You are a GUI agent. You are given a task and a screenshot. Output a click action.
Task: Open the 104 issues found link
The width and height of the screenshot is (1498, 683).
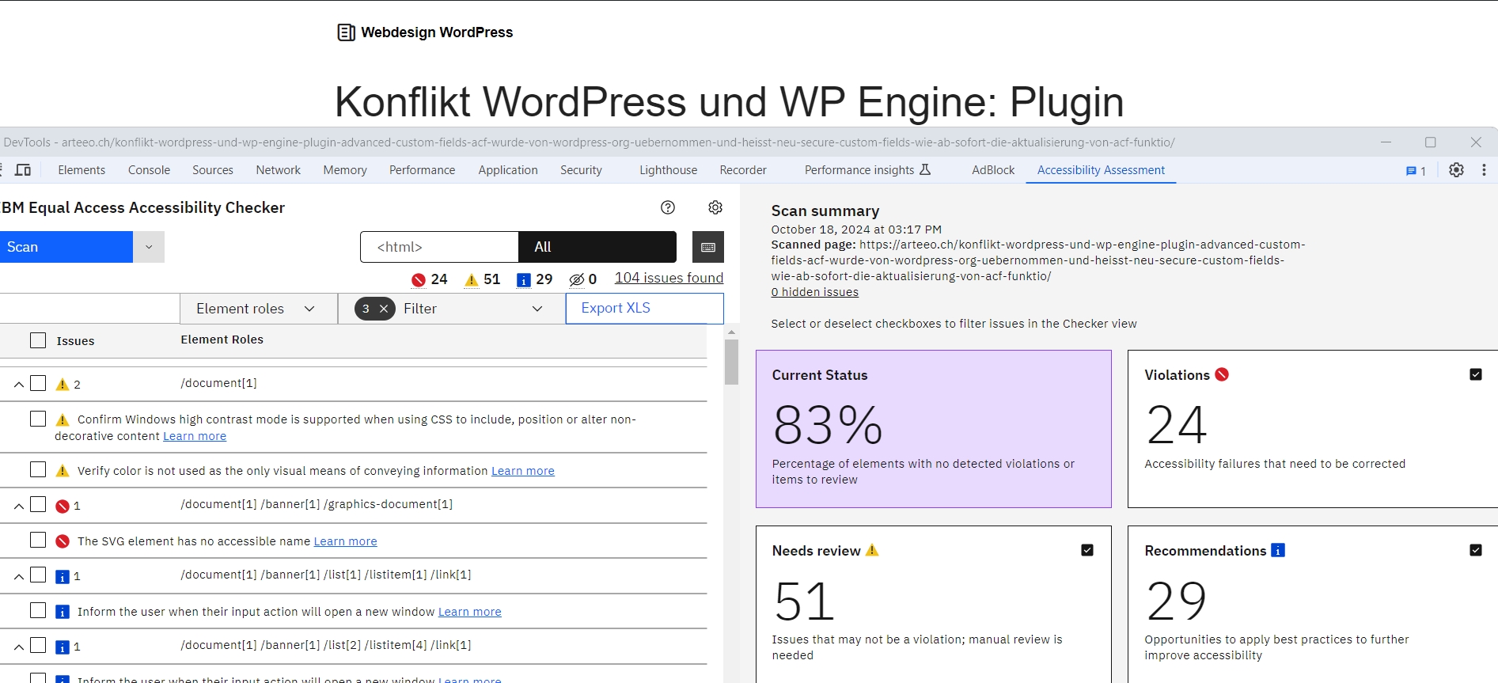click(x=669, y=278)
